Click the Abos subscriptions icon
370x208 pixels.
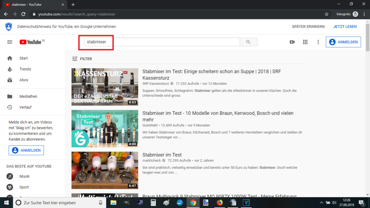point(10,80)
